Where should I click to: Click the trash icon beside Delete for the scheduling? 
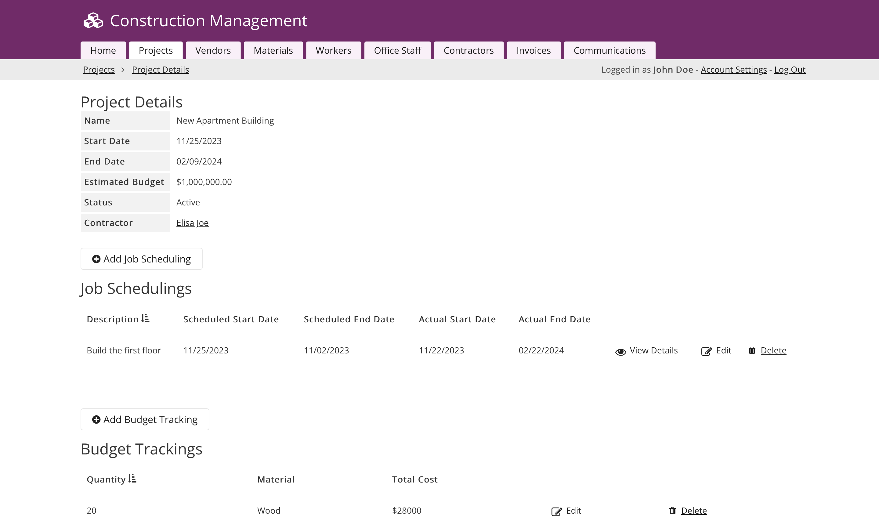click(752, 351)
